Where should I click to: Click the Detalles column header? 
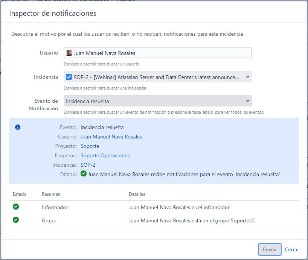click(137, 194)
